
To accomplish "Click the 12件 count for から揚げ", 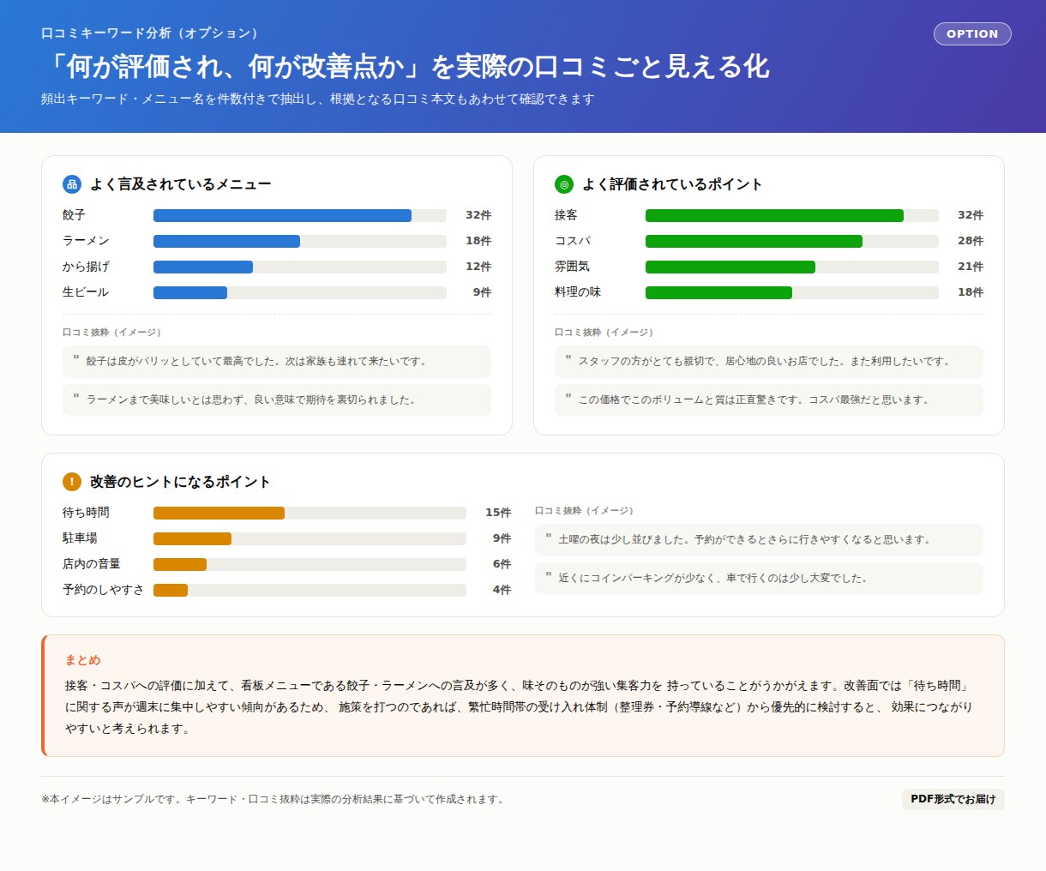I will click(478, 267).
